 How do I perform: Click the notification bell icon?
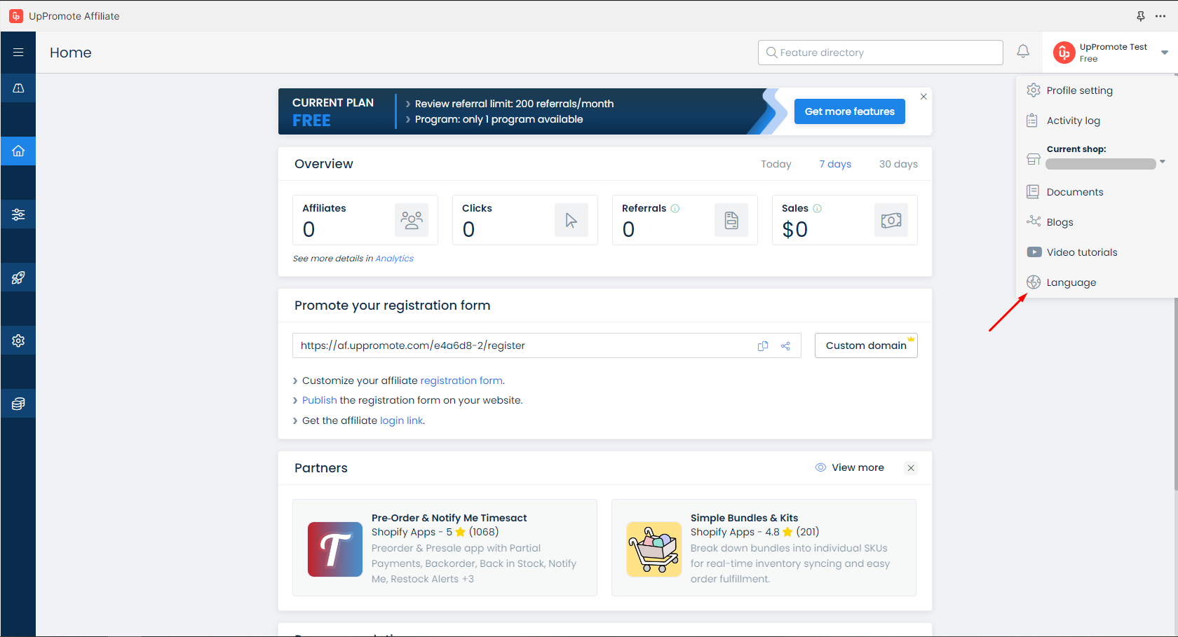click(1023, 51)
